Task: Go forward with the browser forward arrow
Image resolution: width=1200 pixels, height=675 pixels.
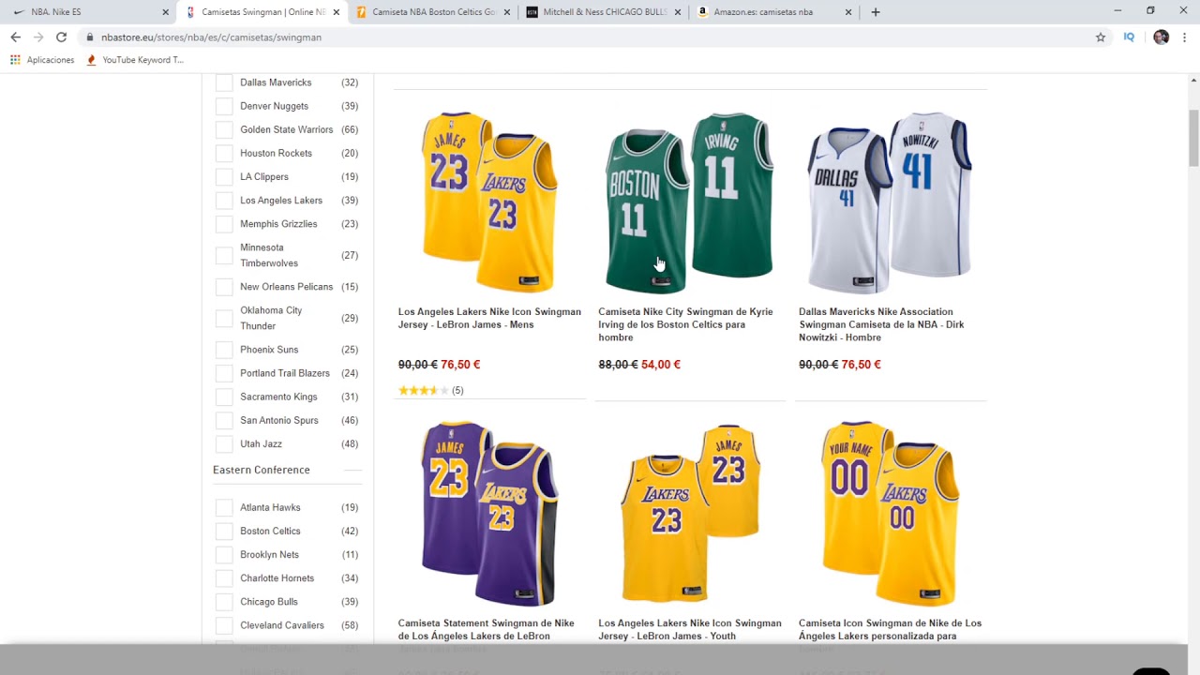Action: [38, 37]
